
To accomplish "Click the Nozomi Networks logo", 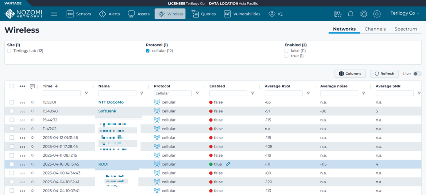I will click(23, 14).
